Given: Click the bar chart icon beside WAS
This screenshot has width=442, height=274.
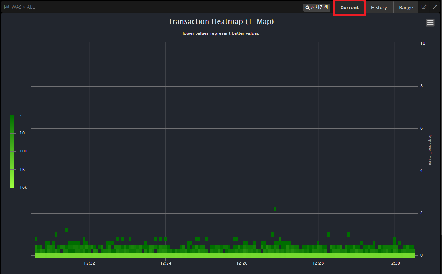Looking at the screenshot, I should 7,7.
